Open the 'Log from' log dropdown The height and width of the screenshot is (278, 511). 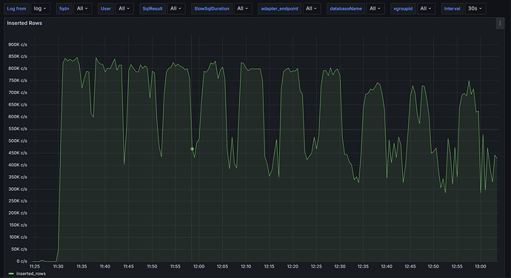click(41, 8)
